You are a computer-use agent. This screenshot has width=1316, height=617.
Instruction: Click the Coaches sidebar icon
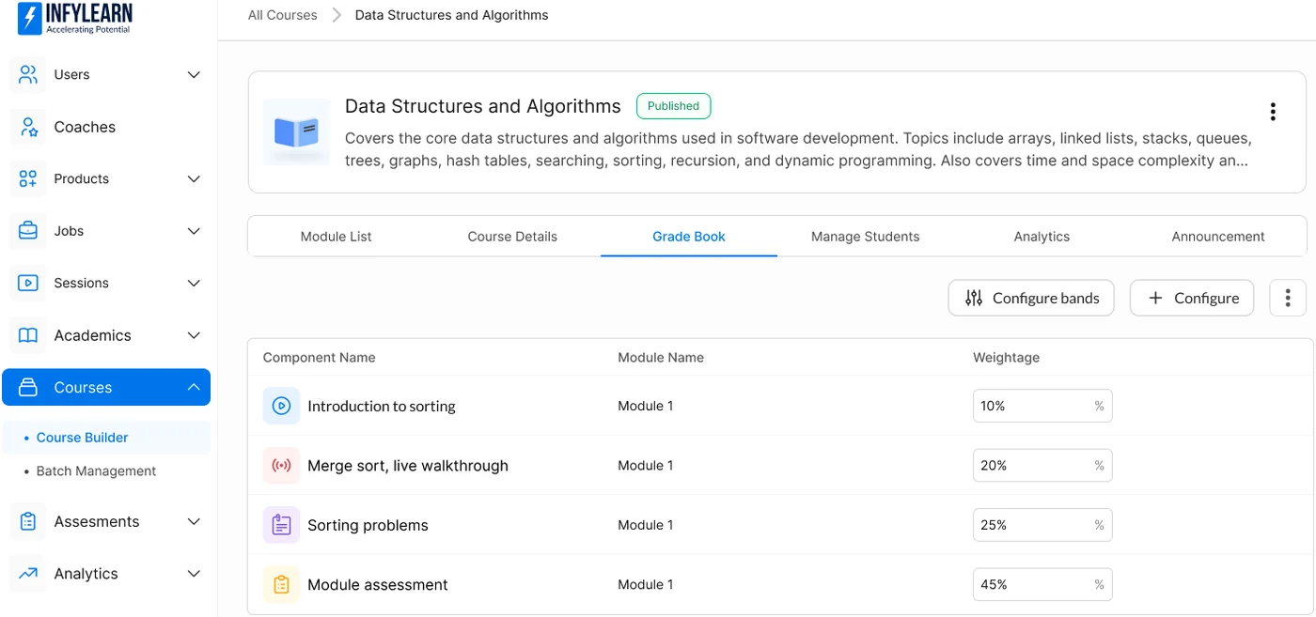tap(28, 127)
